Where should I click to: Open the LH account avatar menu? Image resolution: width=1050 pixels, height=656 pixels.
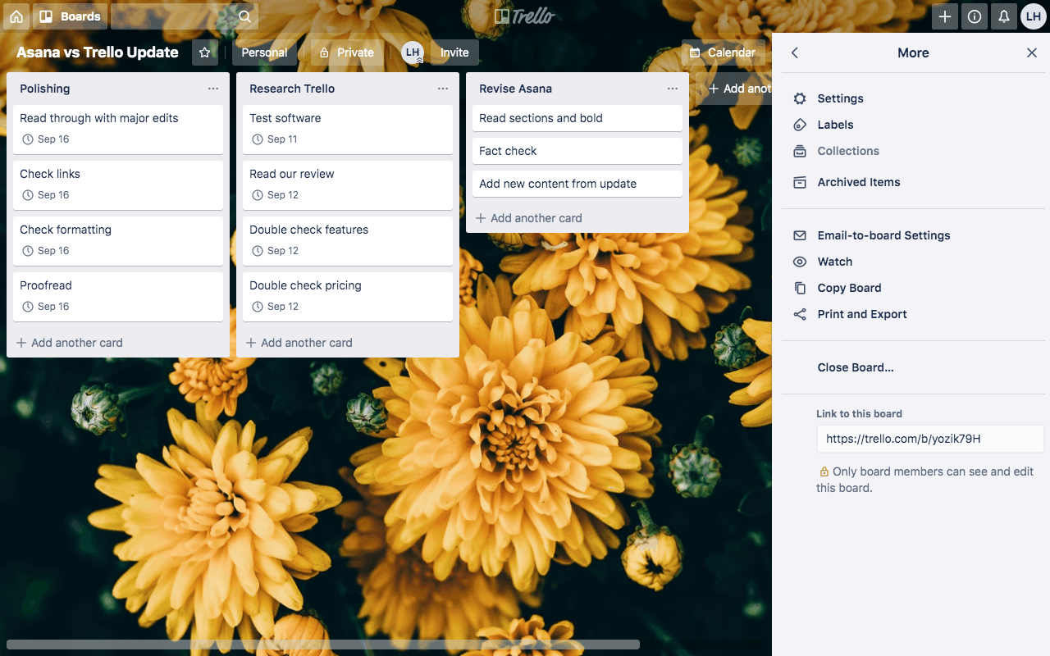click(1034, 16)
